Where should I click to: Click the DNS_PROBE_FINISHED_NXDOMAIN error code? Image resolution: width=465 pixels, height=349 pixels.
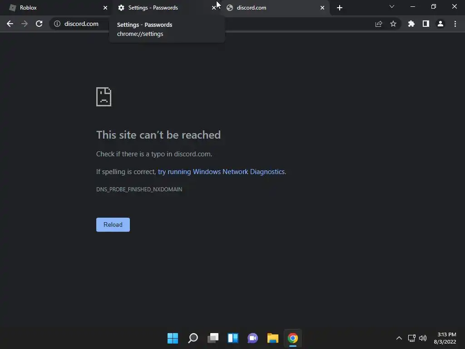(x=139, y=189)
